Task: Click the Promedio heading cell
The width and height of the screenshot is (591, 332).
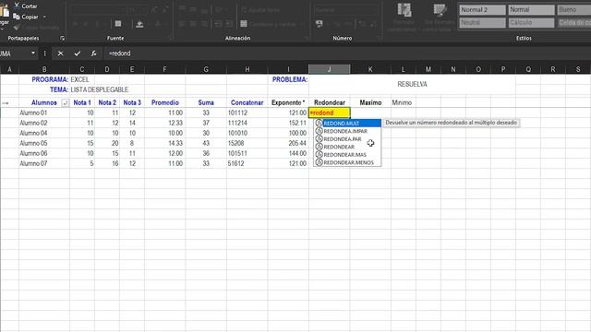Action: pyautogui.click(x=164, y=102)
